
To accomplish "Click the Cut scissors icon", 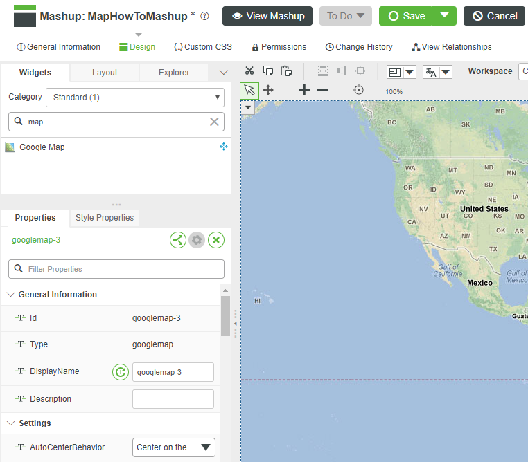I will [x=249, y=71].
